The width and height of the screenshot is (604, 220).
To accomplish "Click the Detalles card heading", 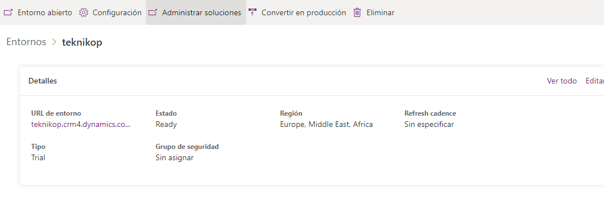I will click(x=43, y=81).
